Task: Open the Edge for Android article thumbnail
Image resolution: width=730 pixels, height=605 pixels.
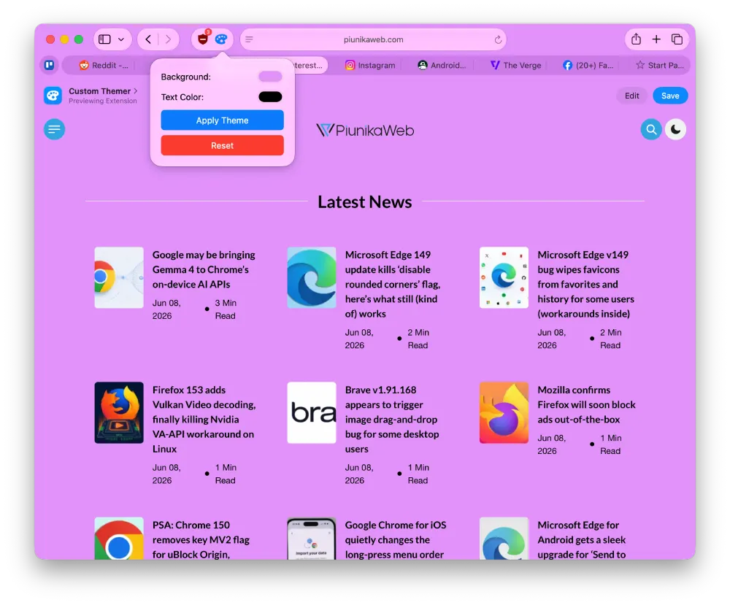Action: pos(504,539)
